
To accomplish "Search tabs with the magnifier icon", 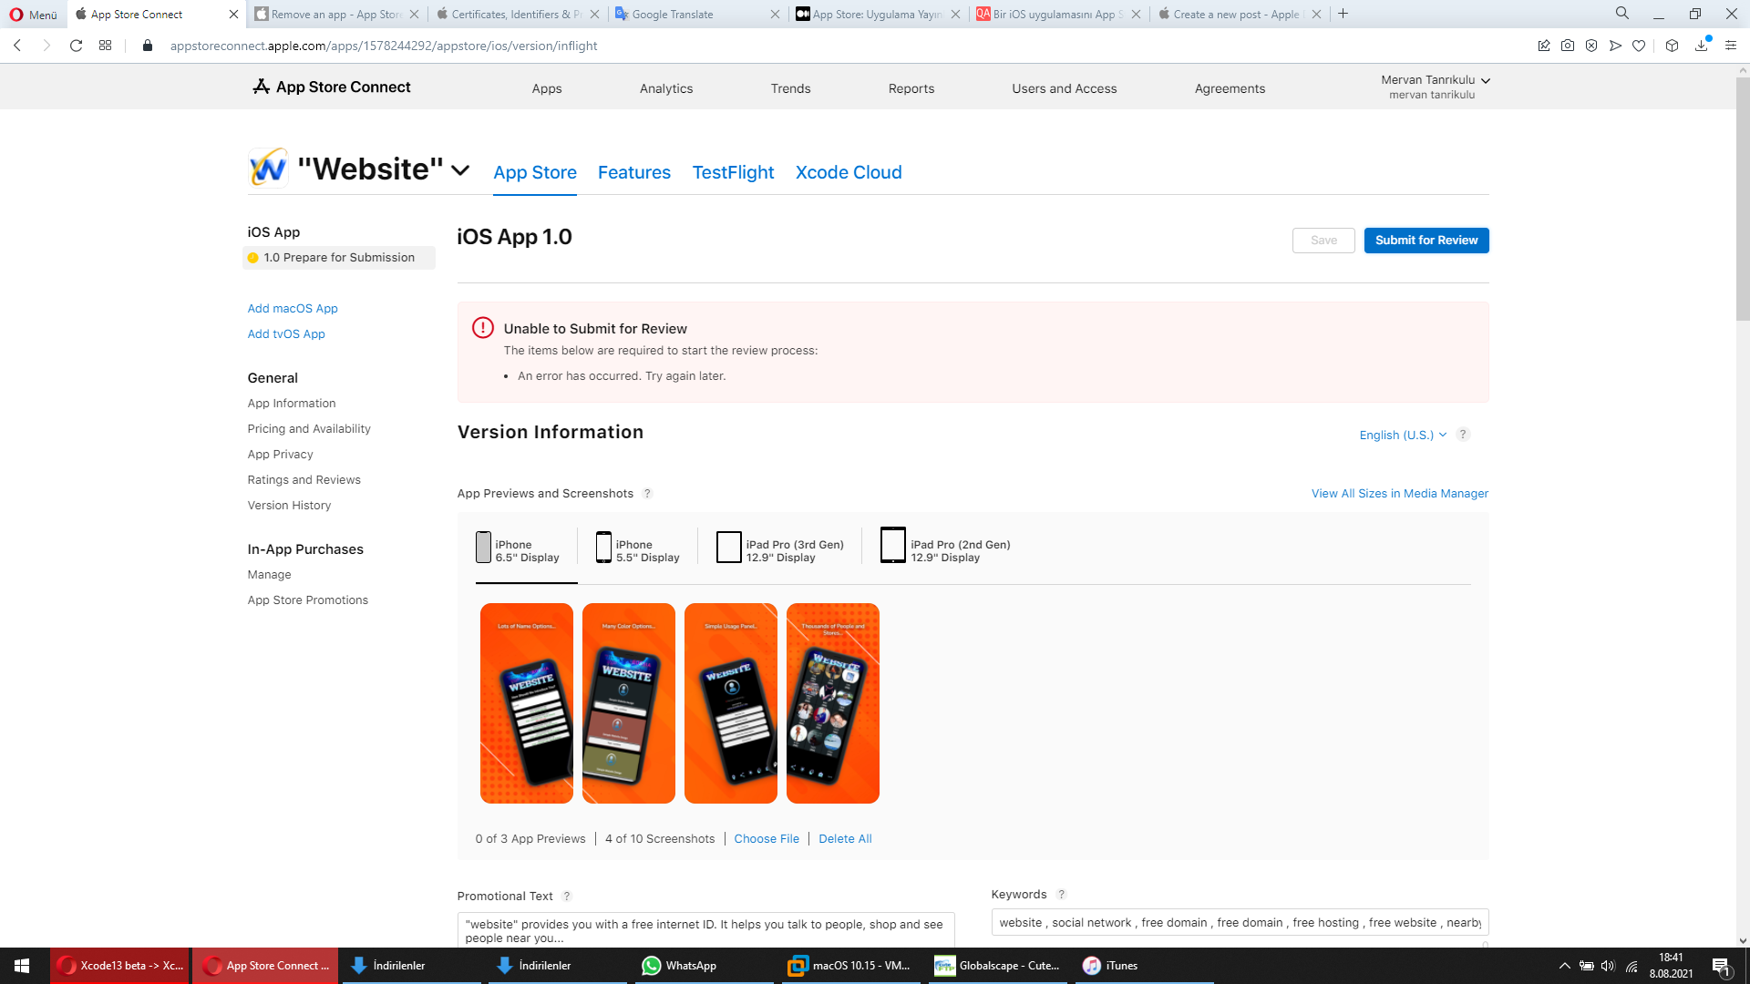I will point(1622,14).
